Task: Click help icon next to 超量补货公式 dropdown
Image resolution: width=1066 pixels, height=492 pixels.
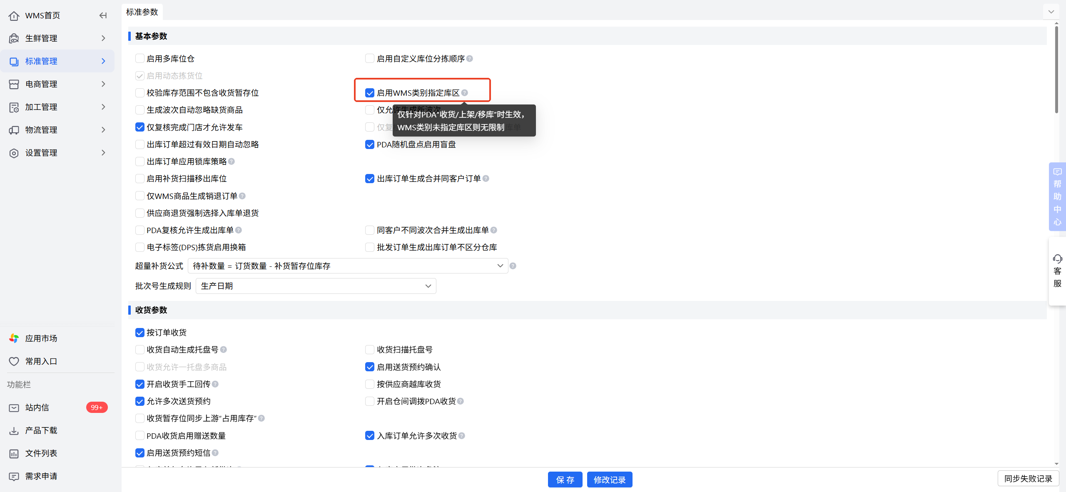Action: pos(513,266)
